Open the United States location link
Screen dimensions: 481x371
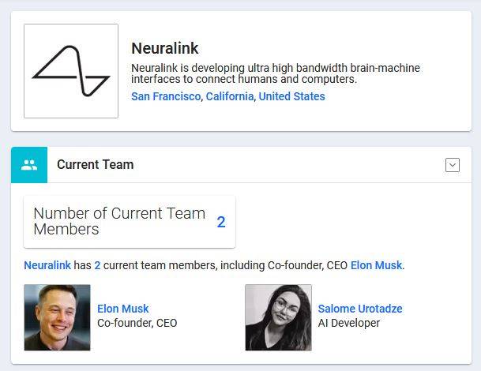tap(291, 96)
